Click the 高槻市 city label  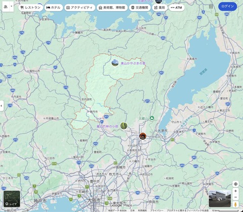[120, 167]
